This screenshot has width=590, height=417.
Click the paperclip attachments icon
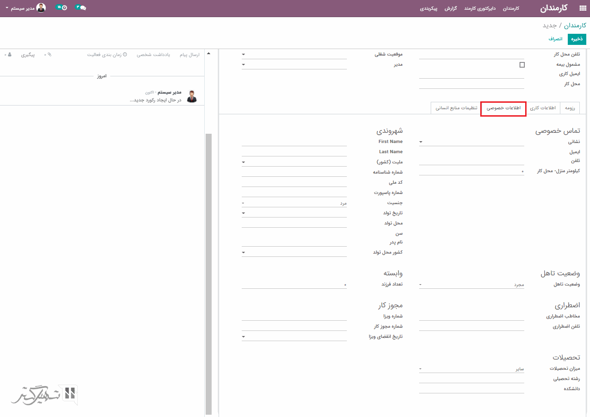(50, 55)
